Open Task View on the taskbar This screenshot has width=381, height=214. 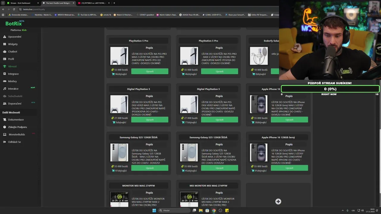point(194,210)
